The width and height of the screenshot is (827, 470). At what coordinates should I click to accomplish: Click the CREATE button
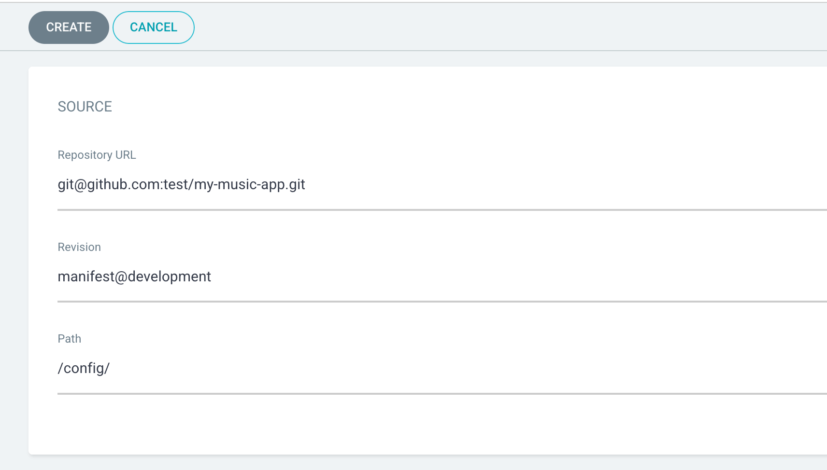[69, 28]
